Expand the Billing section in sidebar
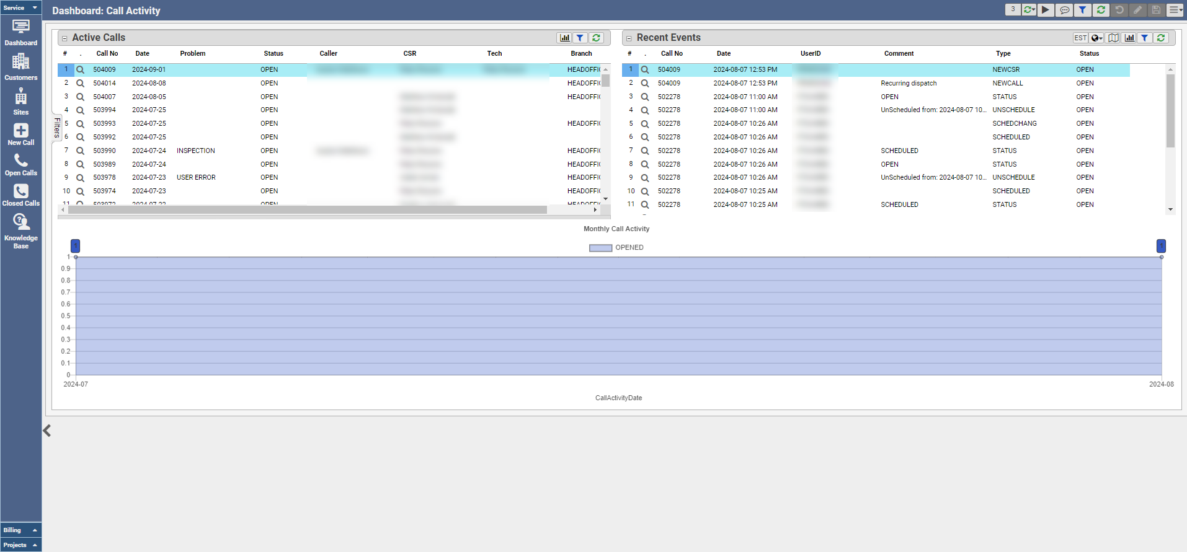Viewport: 1187px width, 552px height. click(20, 530)
